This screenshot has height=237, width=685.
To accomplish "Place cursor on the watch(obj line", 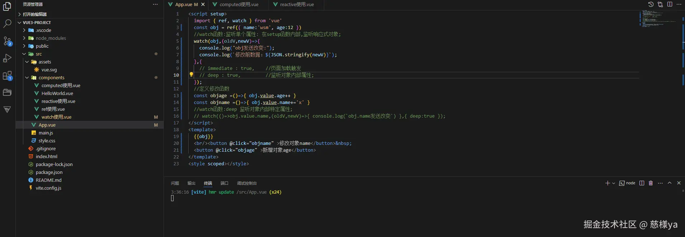I will 227,41.
